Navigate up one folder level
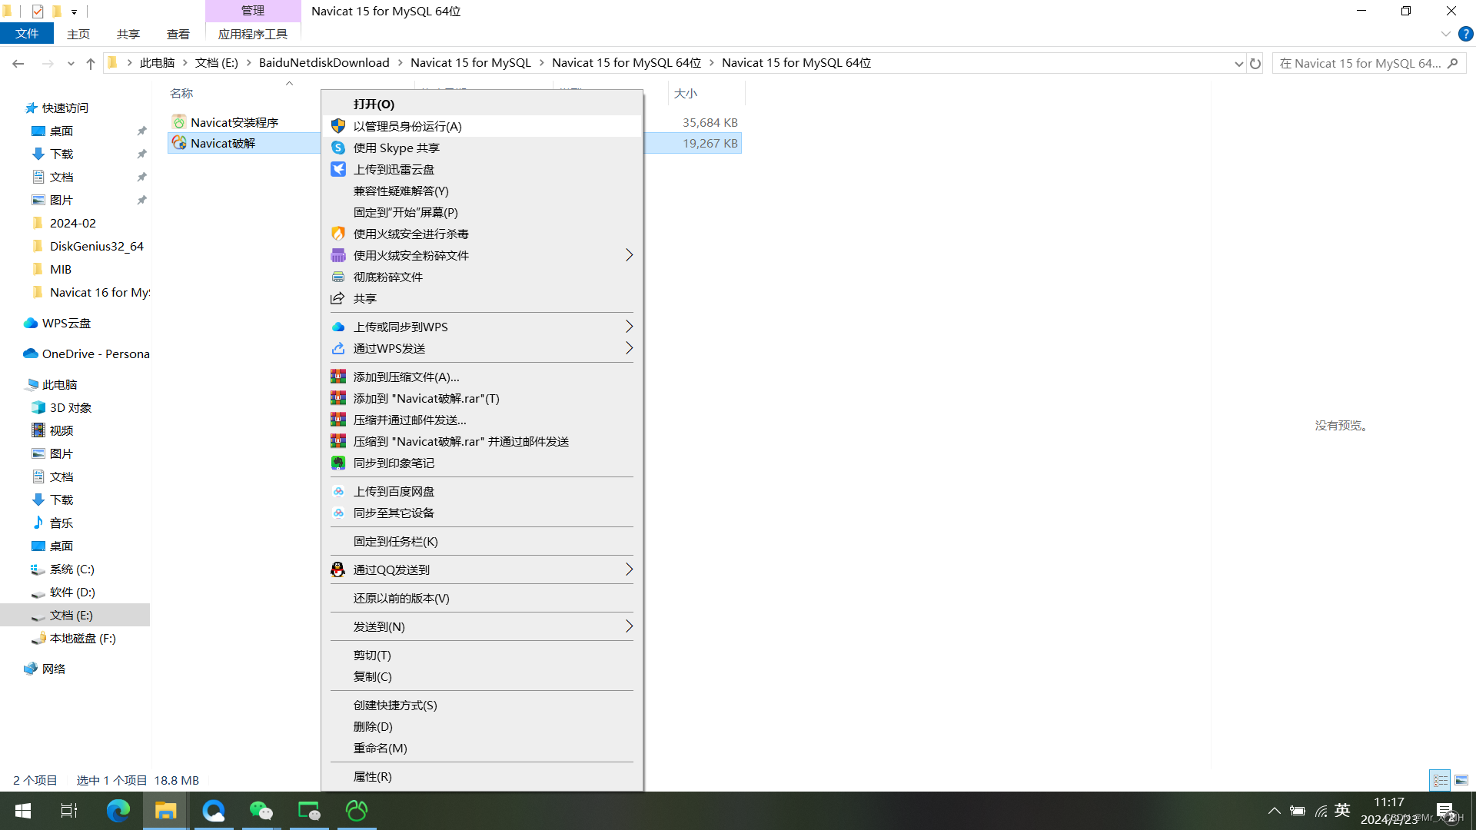This screenshot has width=1476, height=830. [x=91, y=63]
